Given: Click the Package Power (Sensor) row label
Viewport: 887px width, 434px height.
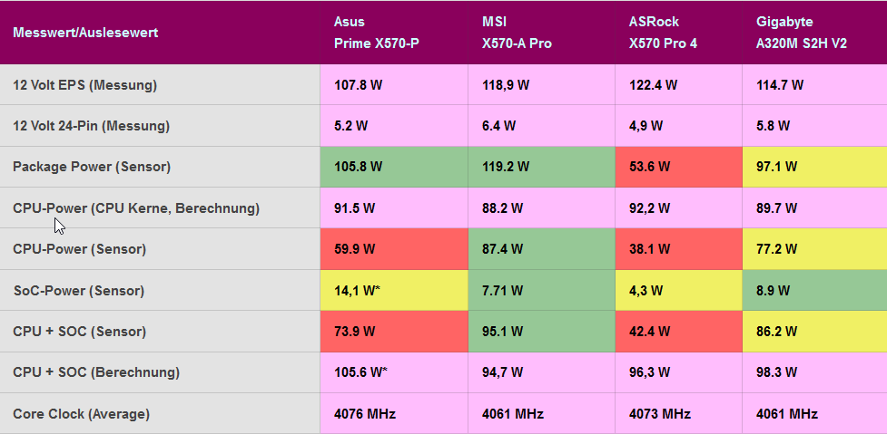Looking at the screenshot, I should [x=92, y=167].
